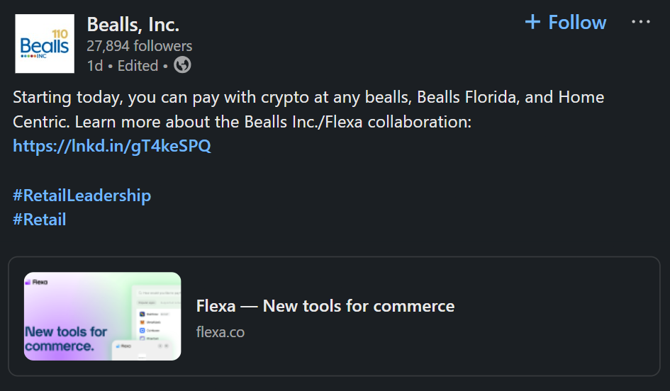Open the #RetailLeadership hashtag
Image resolution: width=670 pixels, height=391 pixels.
[82, 195]
